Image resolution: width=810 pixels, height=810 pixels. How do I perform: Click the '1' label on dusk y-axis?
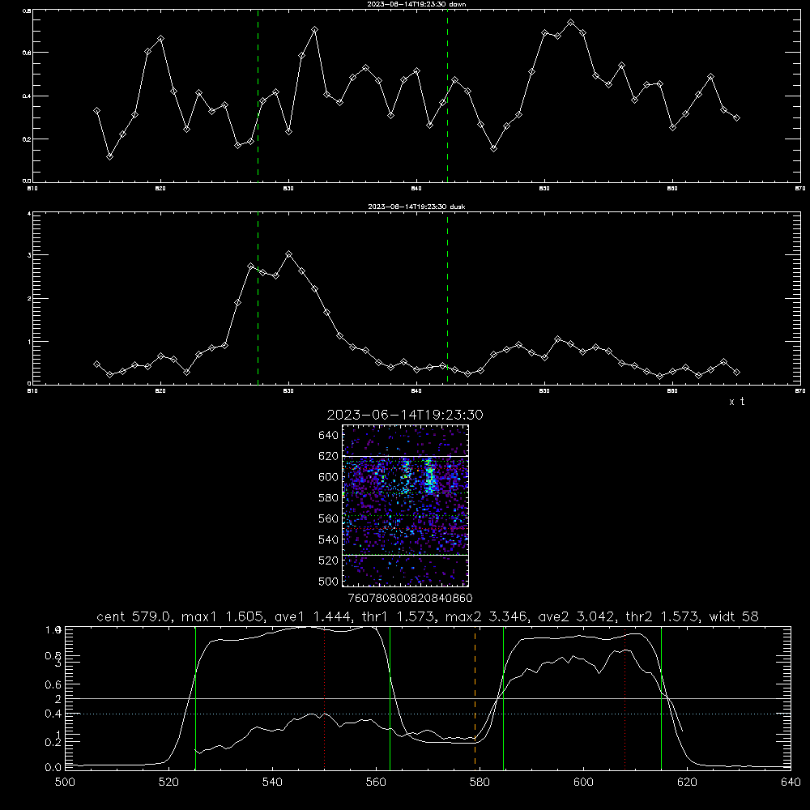click(x=29, y=342)
